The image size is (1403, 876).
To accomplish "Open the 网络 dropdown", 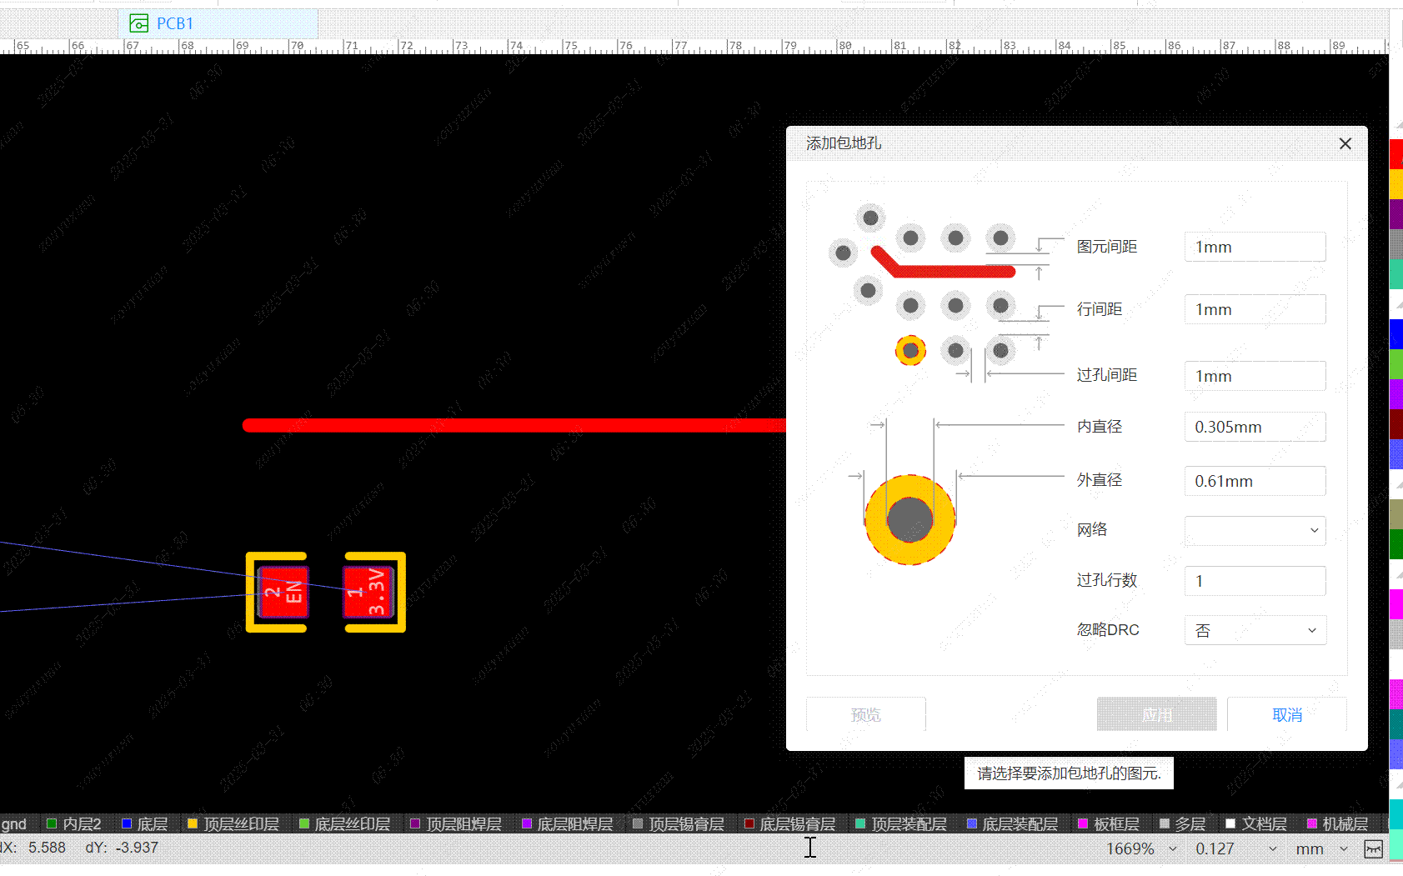I will [x=1255, y=530].
